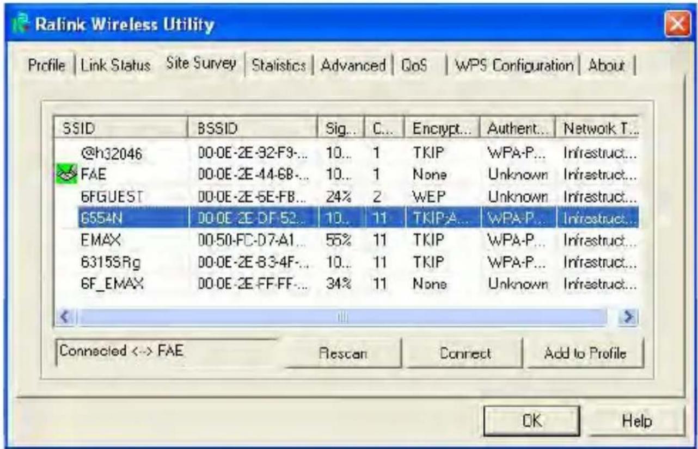This screenshot has height=449, width=698.
Task: Select the 6FGUEST network row
Action: pos(346,197)
